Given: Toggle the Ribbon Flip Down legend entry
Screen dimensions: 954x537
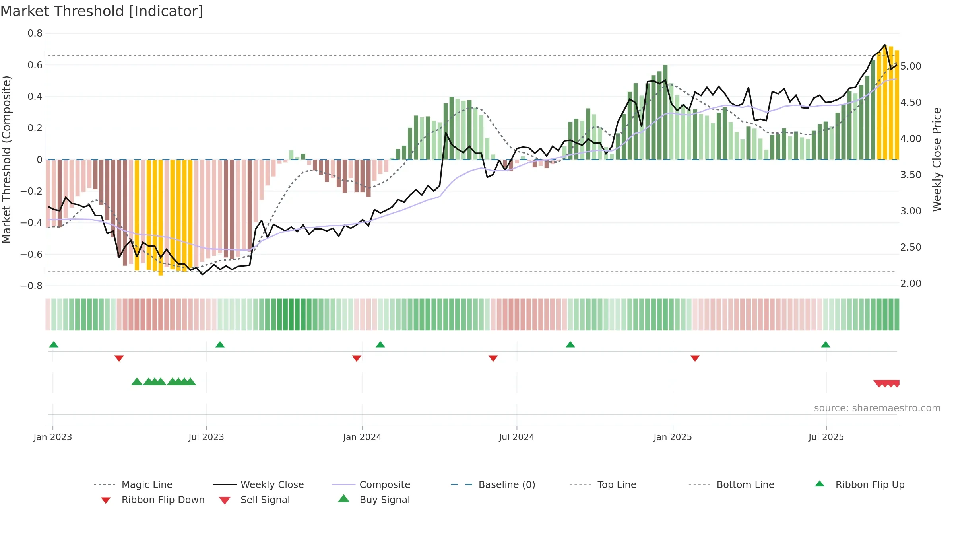Looking at the screenshot, I should (x=153, y=500).
